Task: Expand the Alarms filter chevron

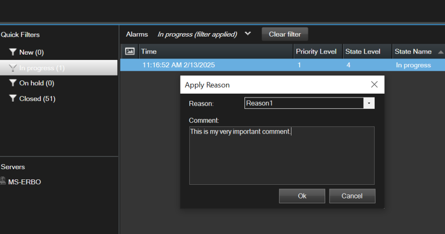Action: (x=248, y=34)
